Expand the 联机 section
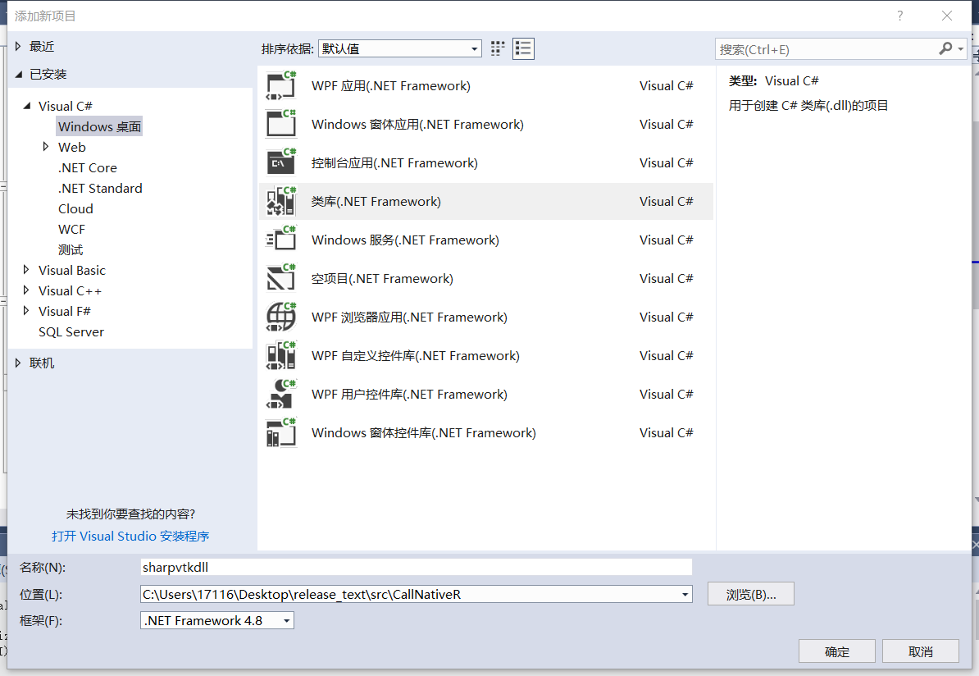This screenshot has width=979, height=676. click(18, 363)
